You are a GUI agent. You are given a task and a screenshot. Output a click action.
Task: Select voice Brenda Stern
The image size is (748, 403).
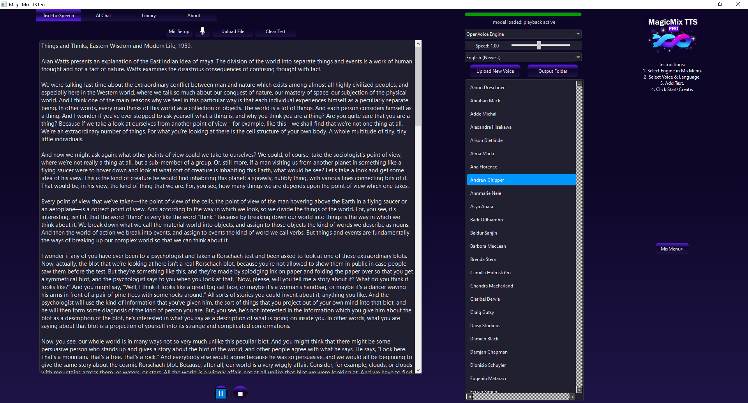tap(521, 259)
